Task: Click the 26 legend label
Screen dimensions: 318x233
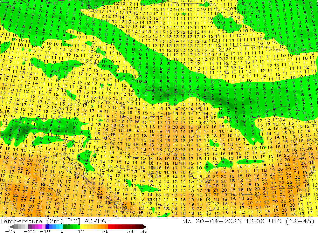Action: tap(106, 231)
